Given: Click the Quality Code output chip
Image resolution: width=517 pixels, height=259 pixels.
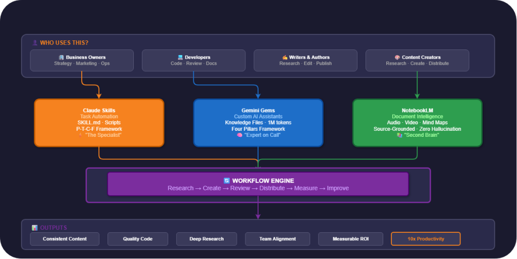Looking at the screenshot, I should [138, 239].
